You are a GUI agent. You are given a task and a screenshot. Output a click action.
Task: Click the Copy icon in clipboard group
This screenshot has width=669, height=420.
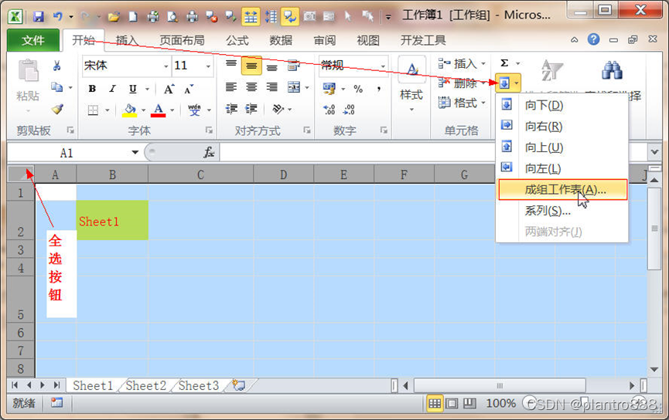point(57,87)
